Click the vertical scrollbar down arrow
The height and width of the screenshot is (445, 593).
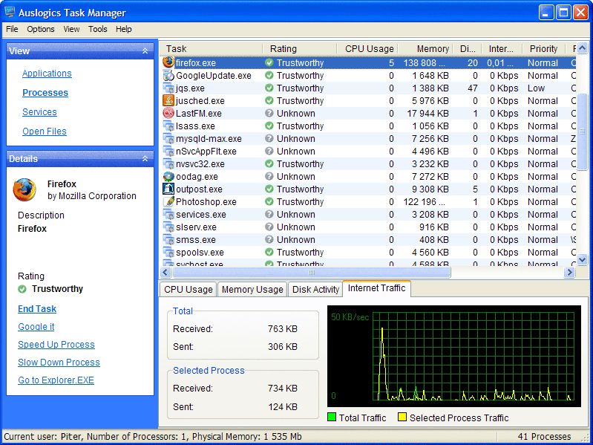coord(582,259)
